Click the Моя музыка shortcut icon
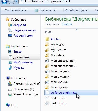 47,82
